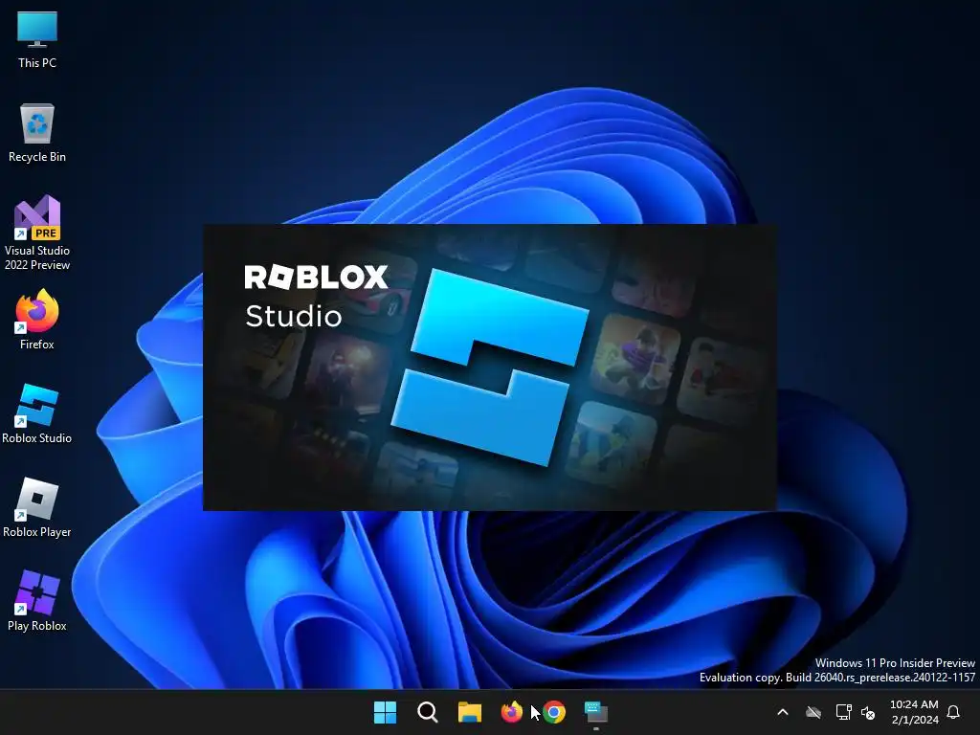Open the Windows Start menu

point(385,712)
